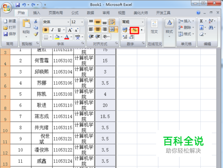Paste with the 粘贴 clipboard icon
Viewport: 223px width, 168px height.
[26, 23]
